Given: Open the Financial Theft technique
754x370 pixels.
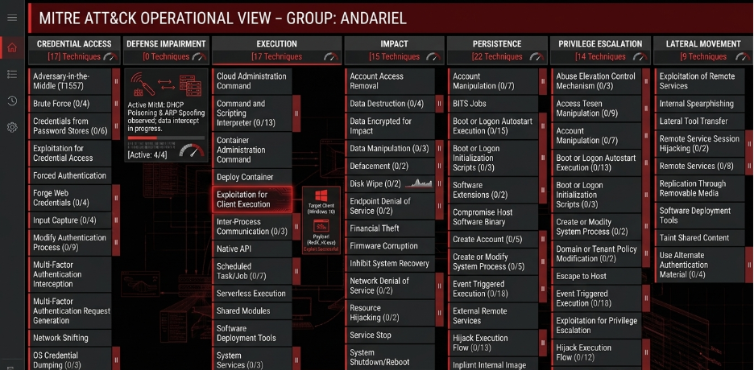Looking at the screenshot, I should point(390,228).
